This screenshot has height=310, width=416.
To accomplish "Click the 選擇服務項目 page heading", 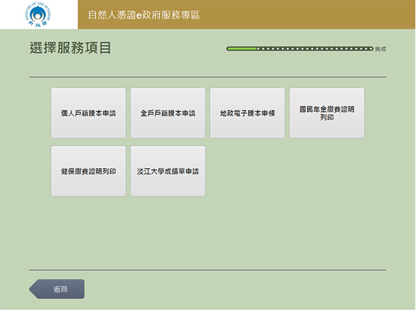I will click(x=70, y=49).
